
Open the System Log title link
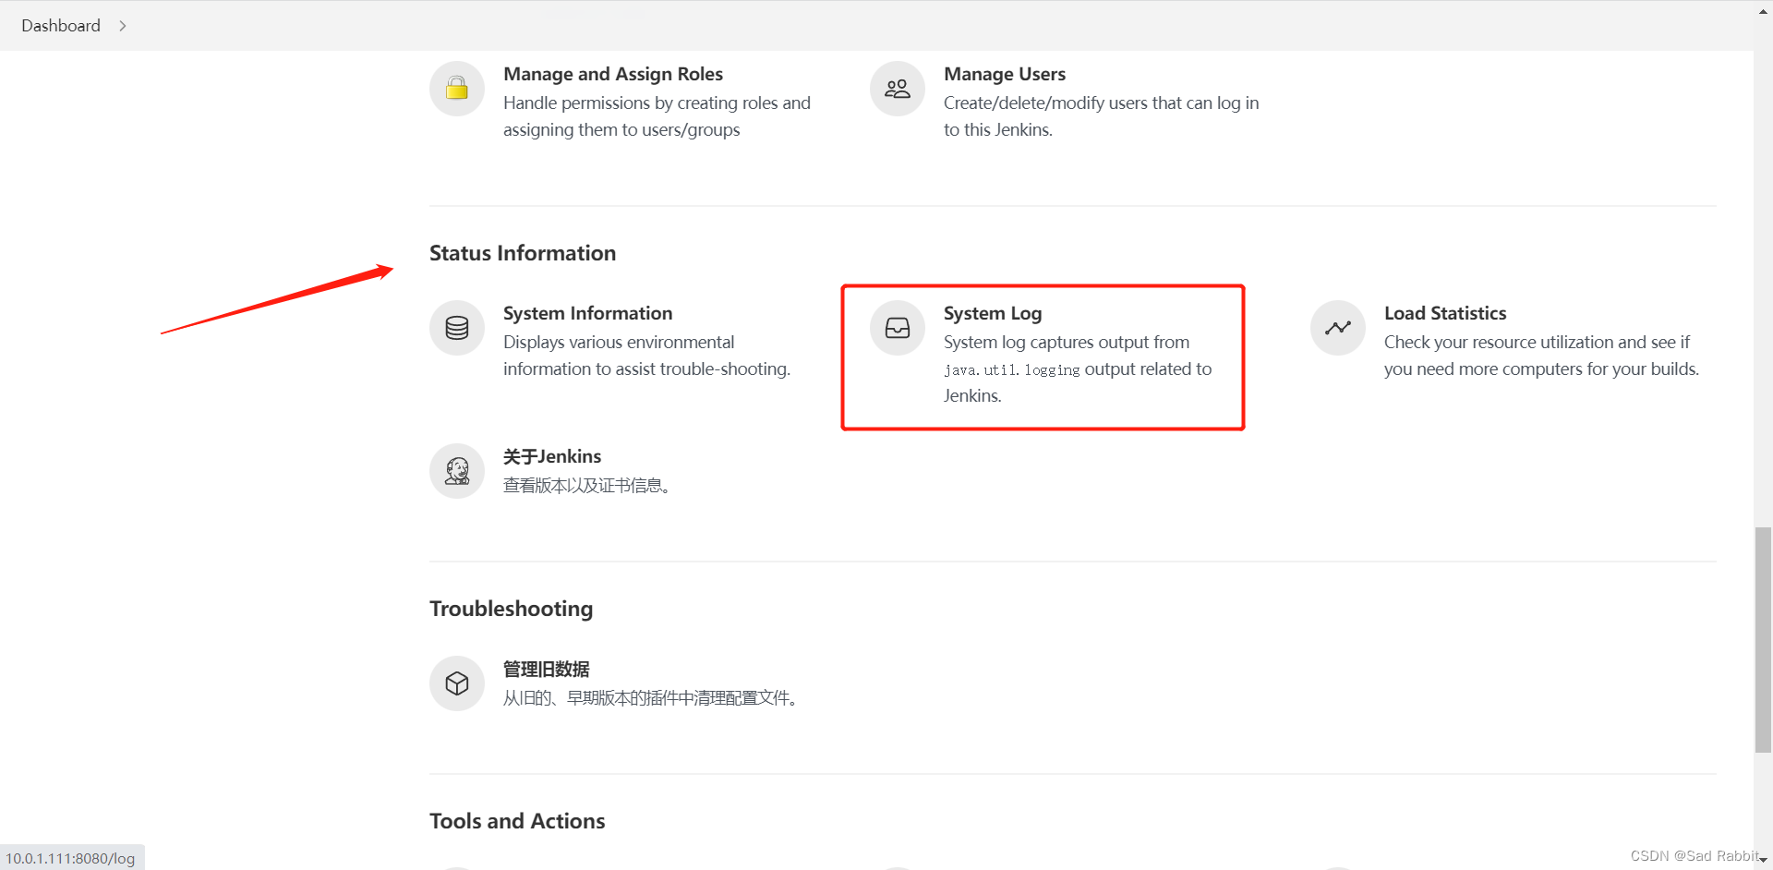click(993, 313)
